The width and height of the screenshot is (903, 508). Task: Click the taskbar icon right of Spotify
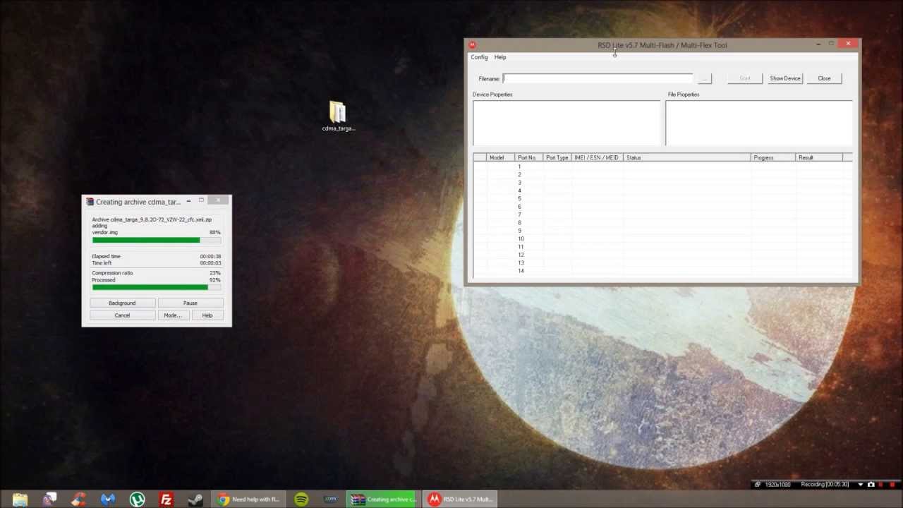click(330, 500)
